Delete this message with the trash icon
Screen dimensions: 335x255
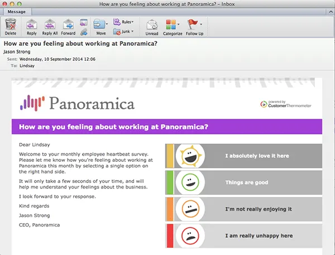(x=11, y=26)
